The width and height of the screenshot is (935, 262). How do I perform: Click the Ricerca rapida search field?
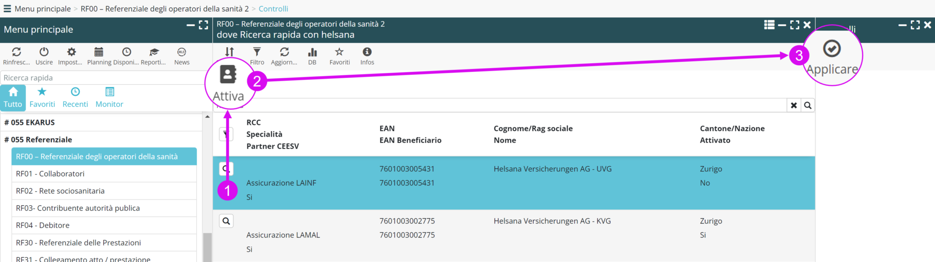(x=102, y=78)
